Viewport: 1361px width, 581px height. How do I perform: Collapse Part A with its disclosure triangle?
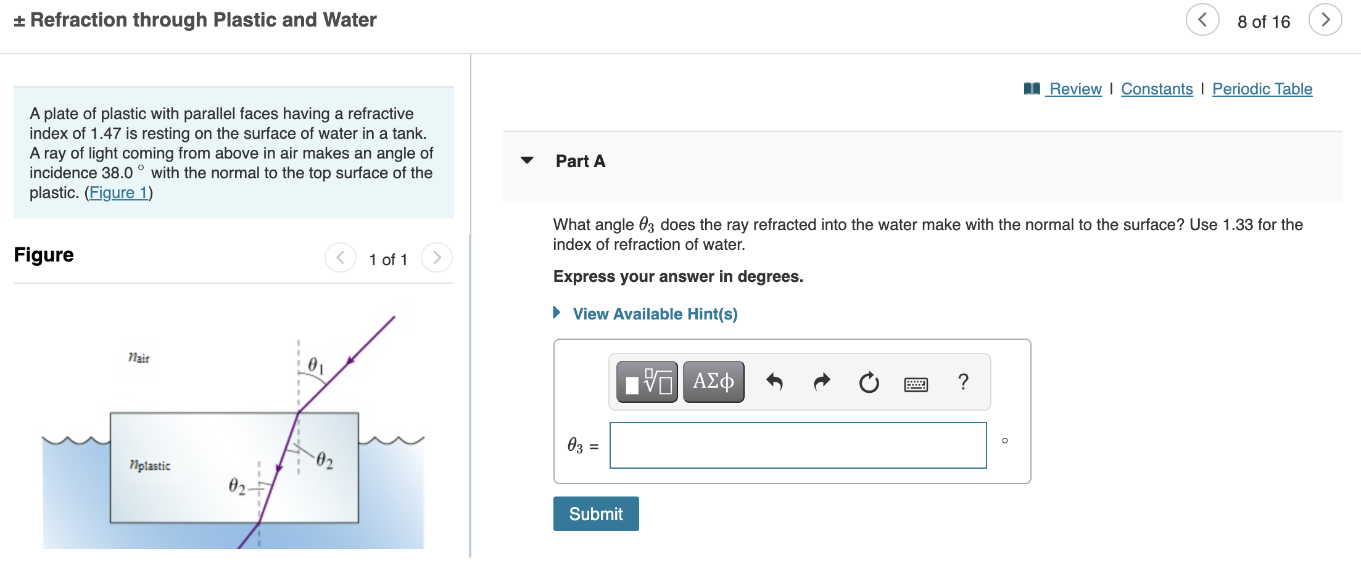coord(527,161)
